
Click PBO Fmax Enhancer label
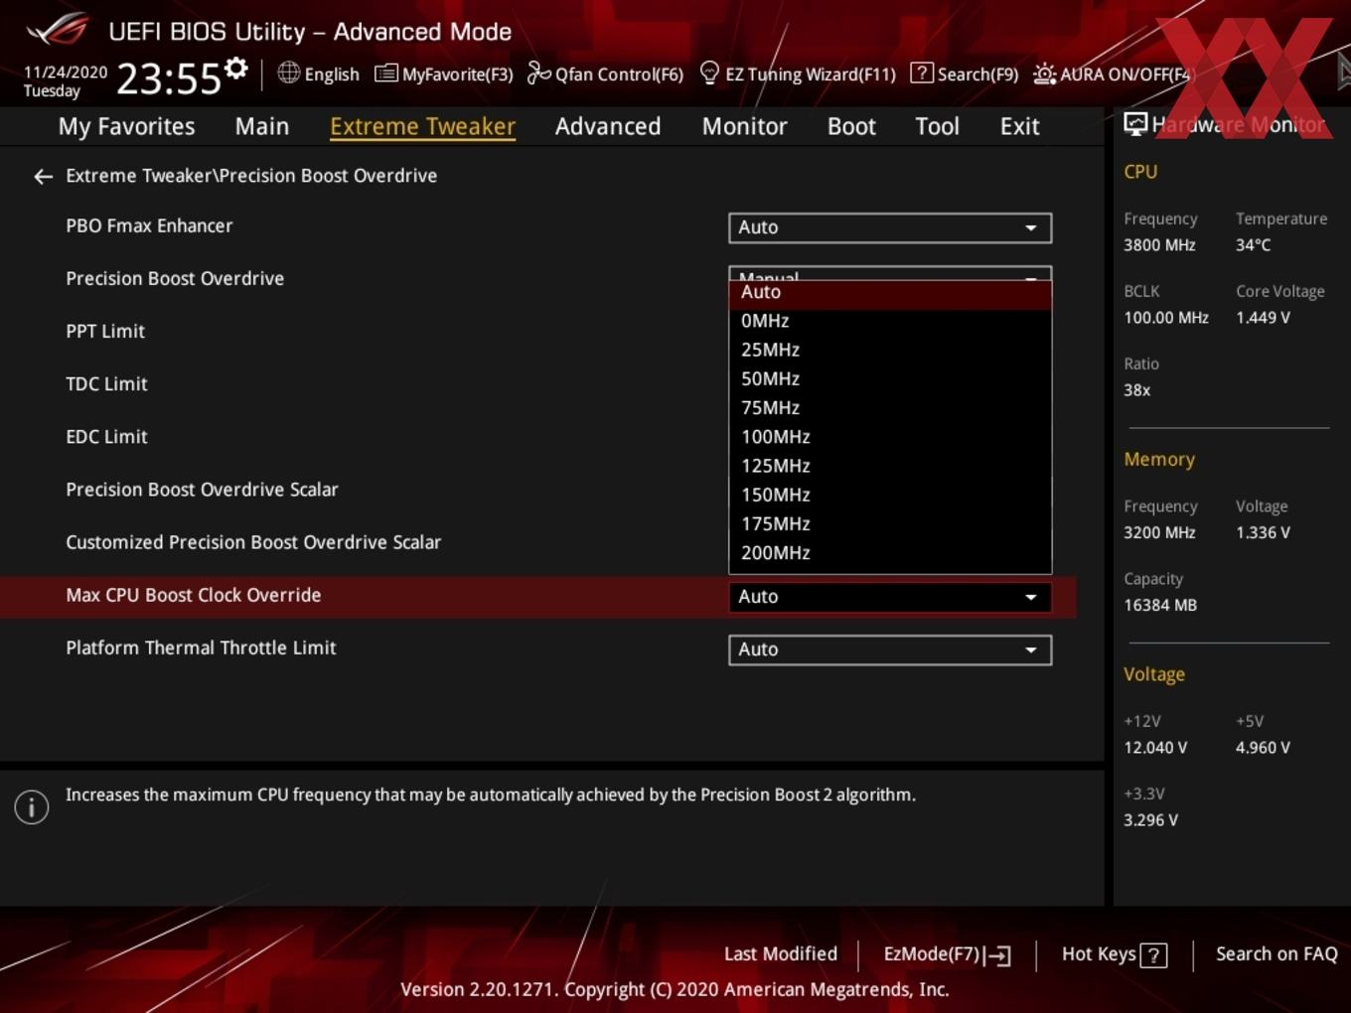coord(149,226)
